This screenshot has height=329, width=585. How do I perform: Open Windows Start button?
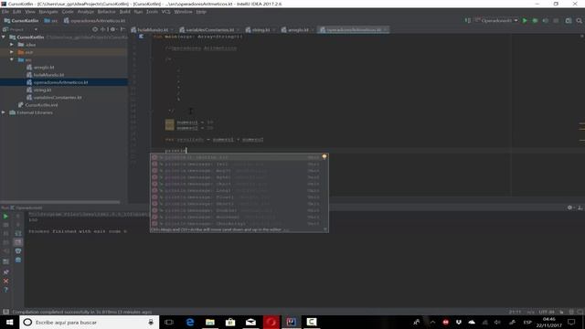click(x=9, y=322)
